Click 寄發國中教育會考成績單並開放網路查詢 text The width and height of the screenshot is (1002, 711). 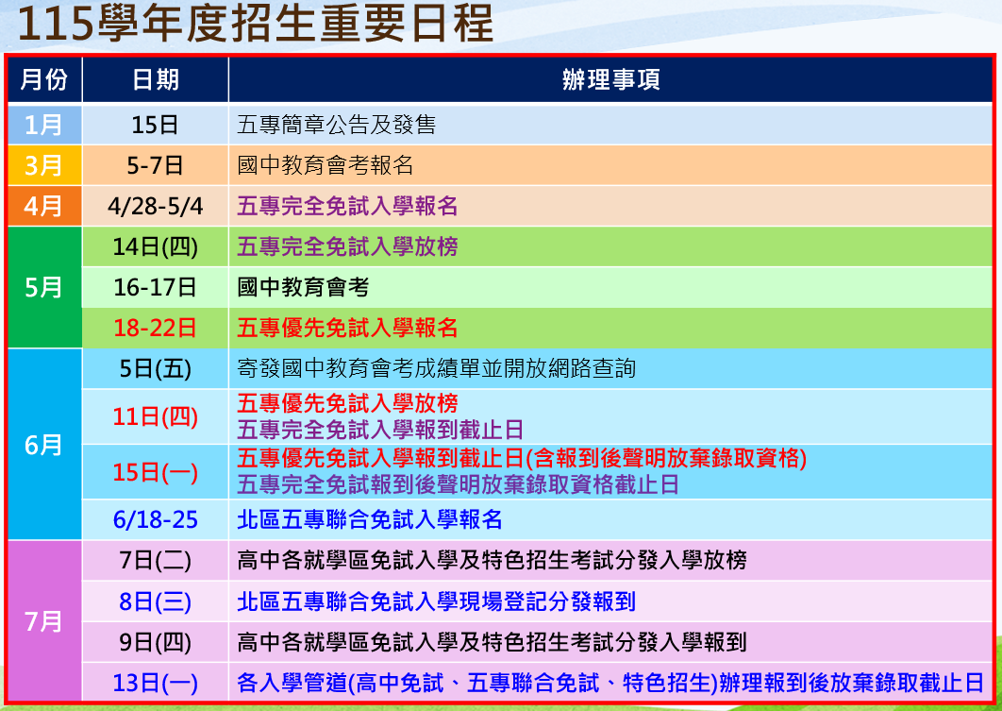coord(436,368)
